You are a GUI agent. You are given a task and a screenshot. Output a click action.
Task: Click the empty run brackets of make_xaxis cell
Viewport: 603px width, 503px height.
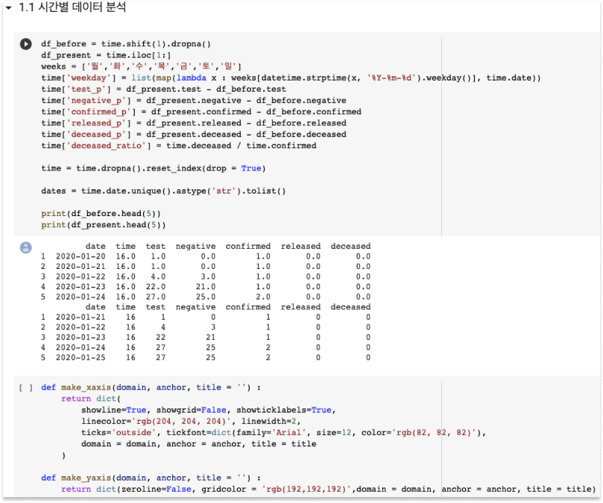pos(26,387)
